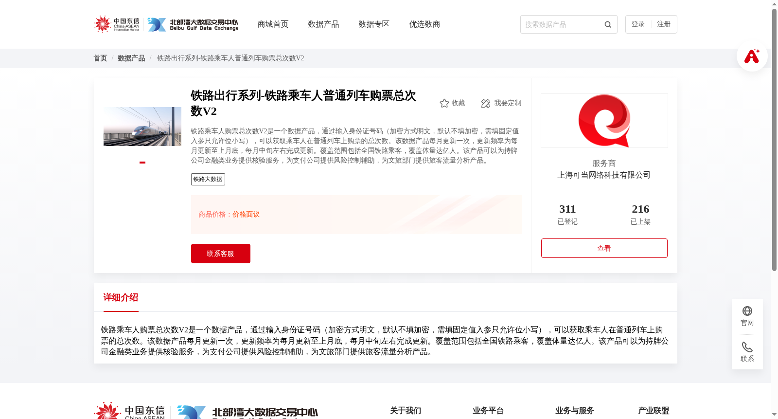Click the search magnifier icon
Viewport: 778px width, 419px height.
[608, 24]
